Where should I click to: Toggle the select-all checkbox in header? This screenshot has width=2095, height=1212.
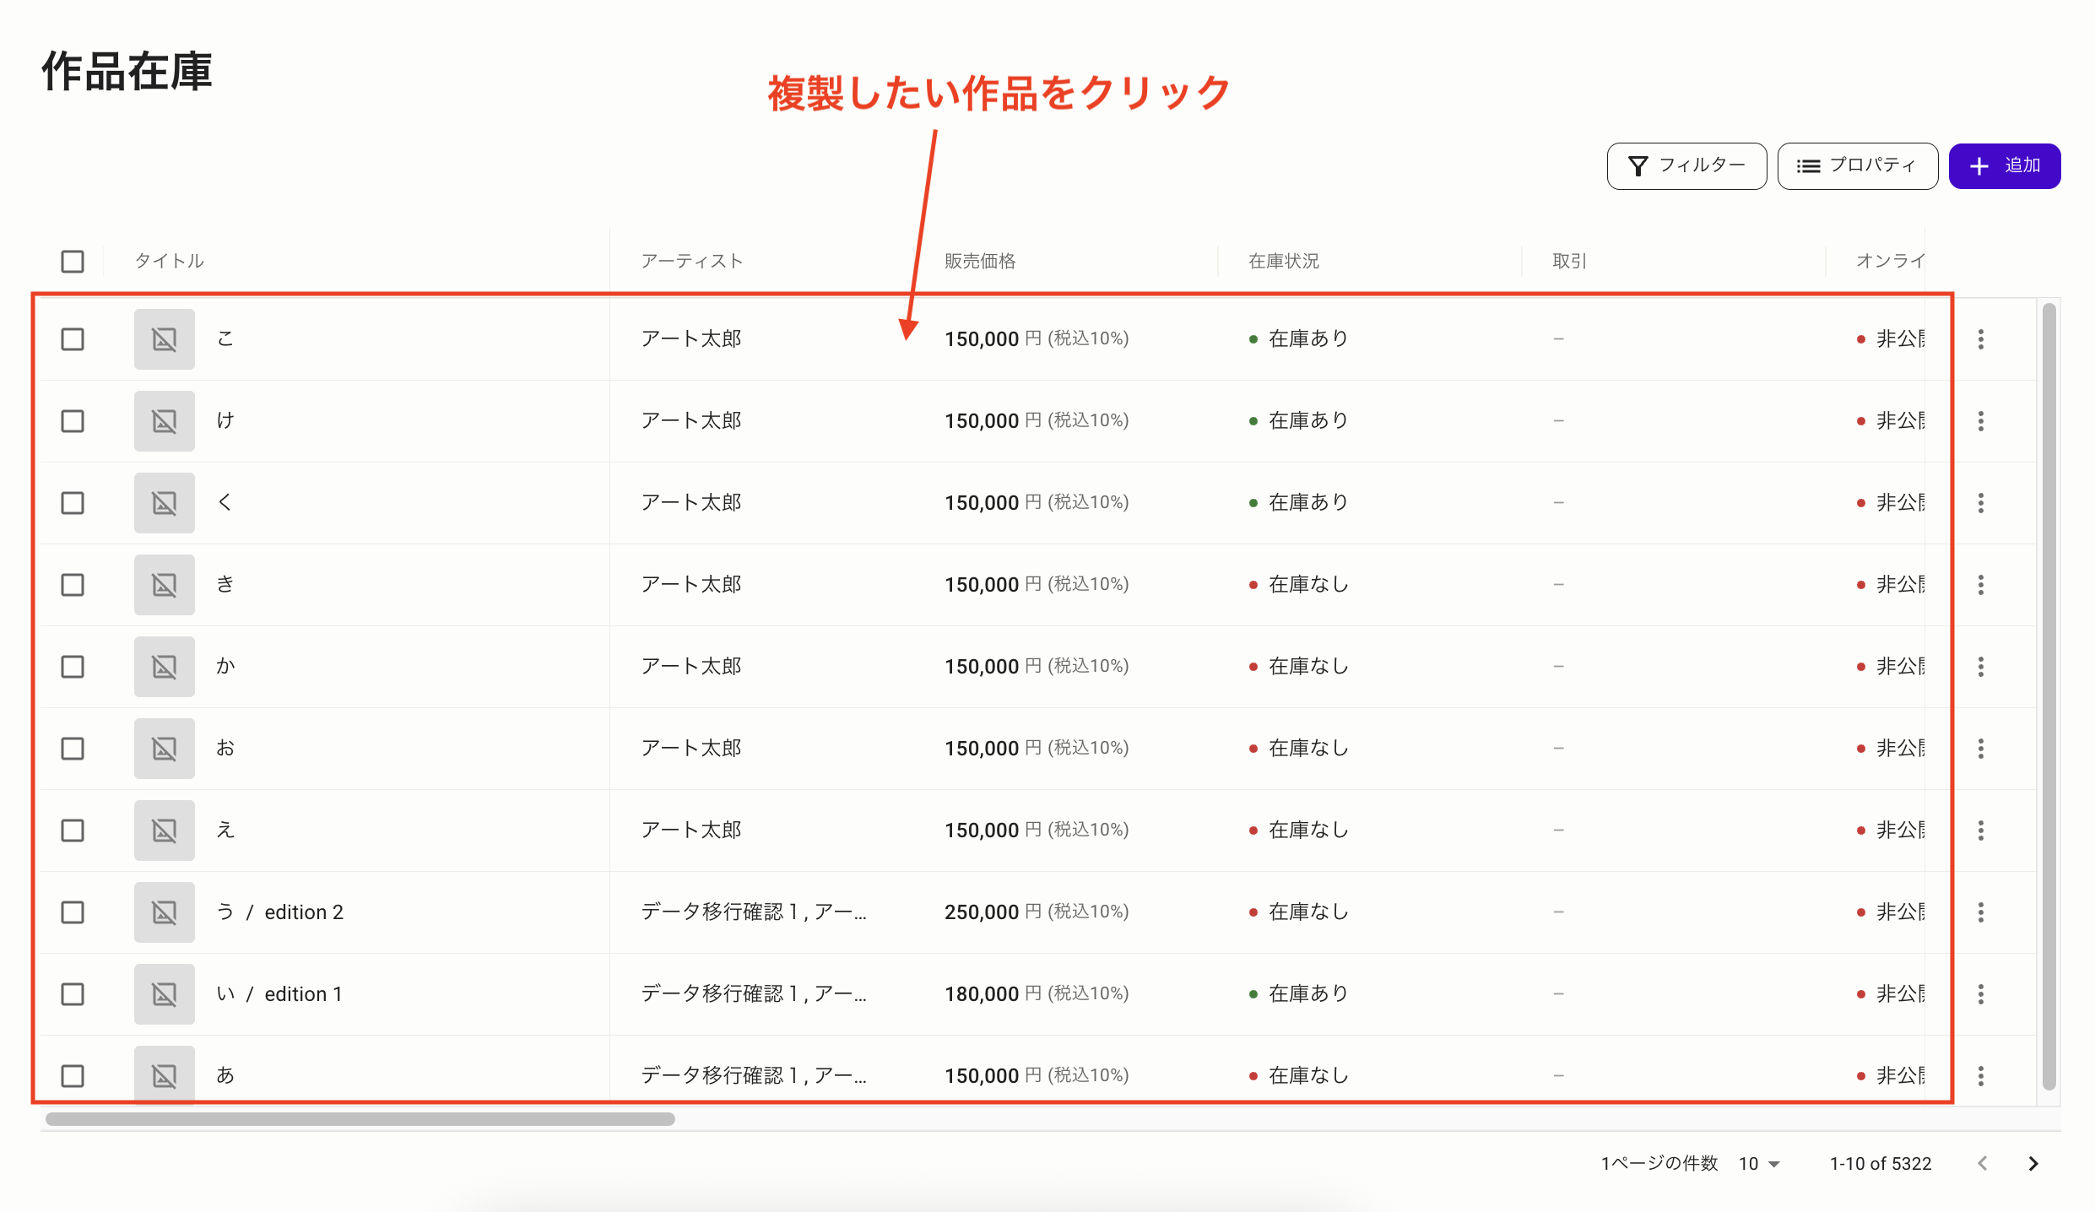click(x=73, y=262)
